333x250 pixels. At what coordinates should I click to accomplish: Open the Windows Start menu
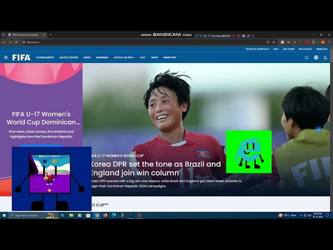[x=4, y=215]
